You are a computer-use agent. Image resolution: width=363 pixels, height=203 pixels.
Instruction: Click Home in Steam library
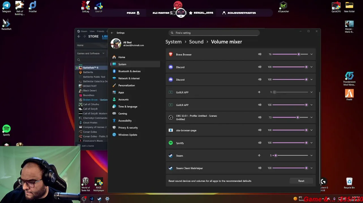pos(80,45)
